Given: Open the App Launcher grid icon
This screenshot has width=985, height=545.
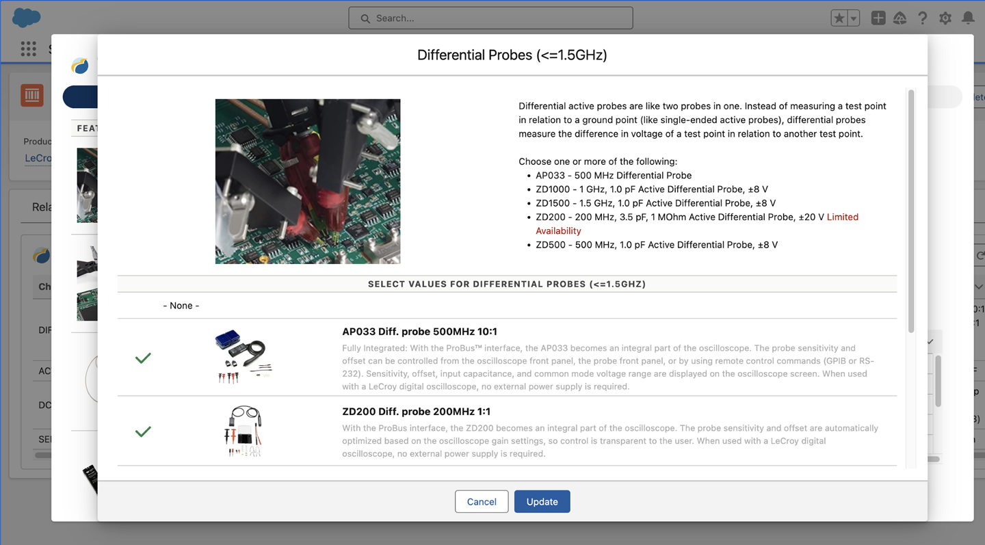Looking at the screenshot, I should [28, 49].
